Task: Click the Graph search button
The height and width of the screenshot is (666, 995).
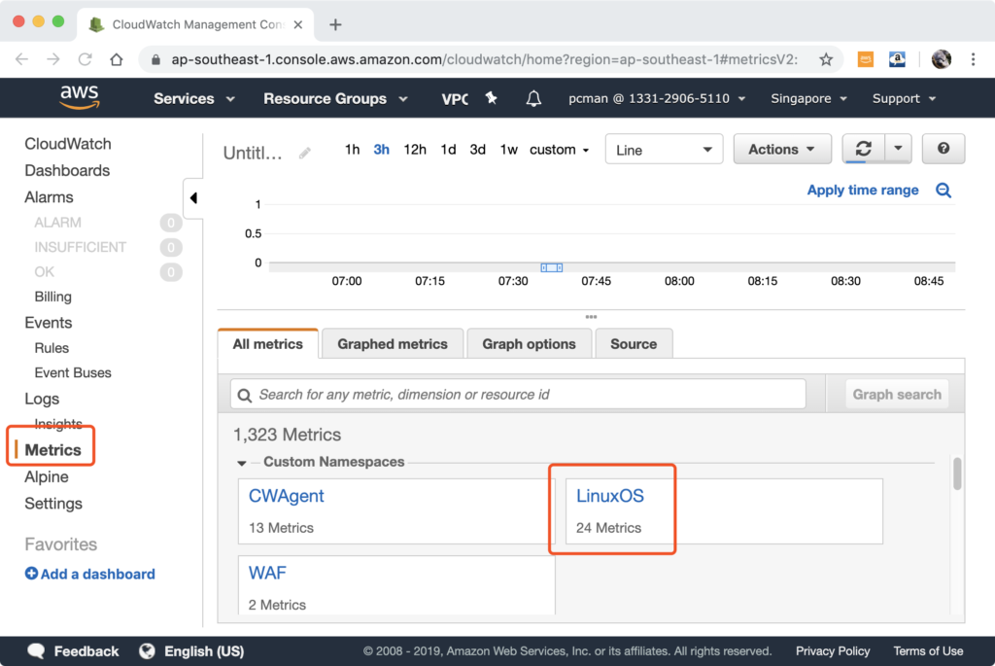Action: pyautogui.click(x=897, y=395)
